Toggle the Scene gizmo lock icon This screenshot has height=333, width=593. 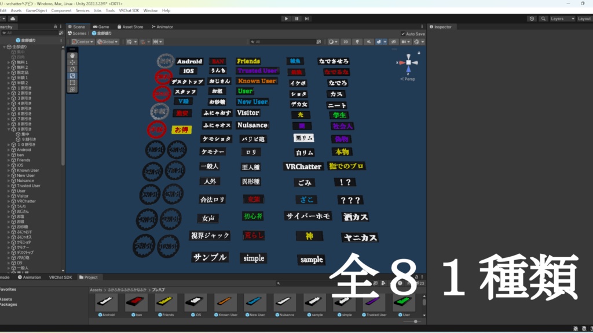pos(419,53)
